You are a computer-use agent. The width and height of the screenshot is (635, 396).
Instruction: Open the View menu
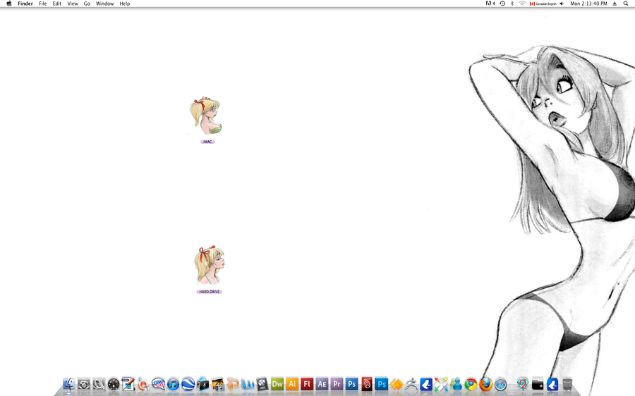point(73,4)
